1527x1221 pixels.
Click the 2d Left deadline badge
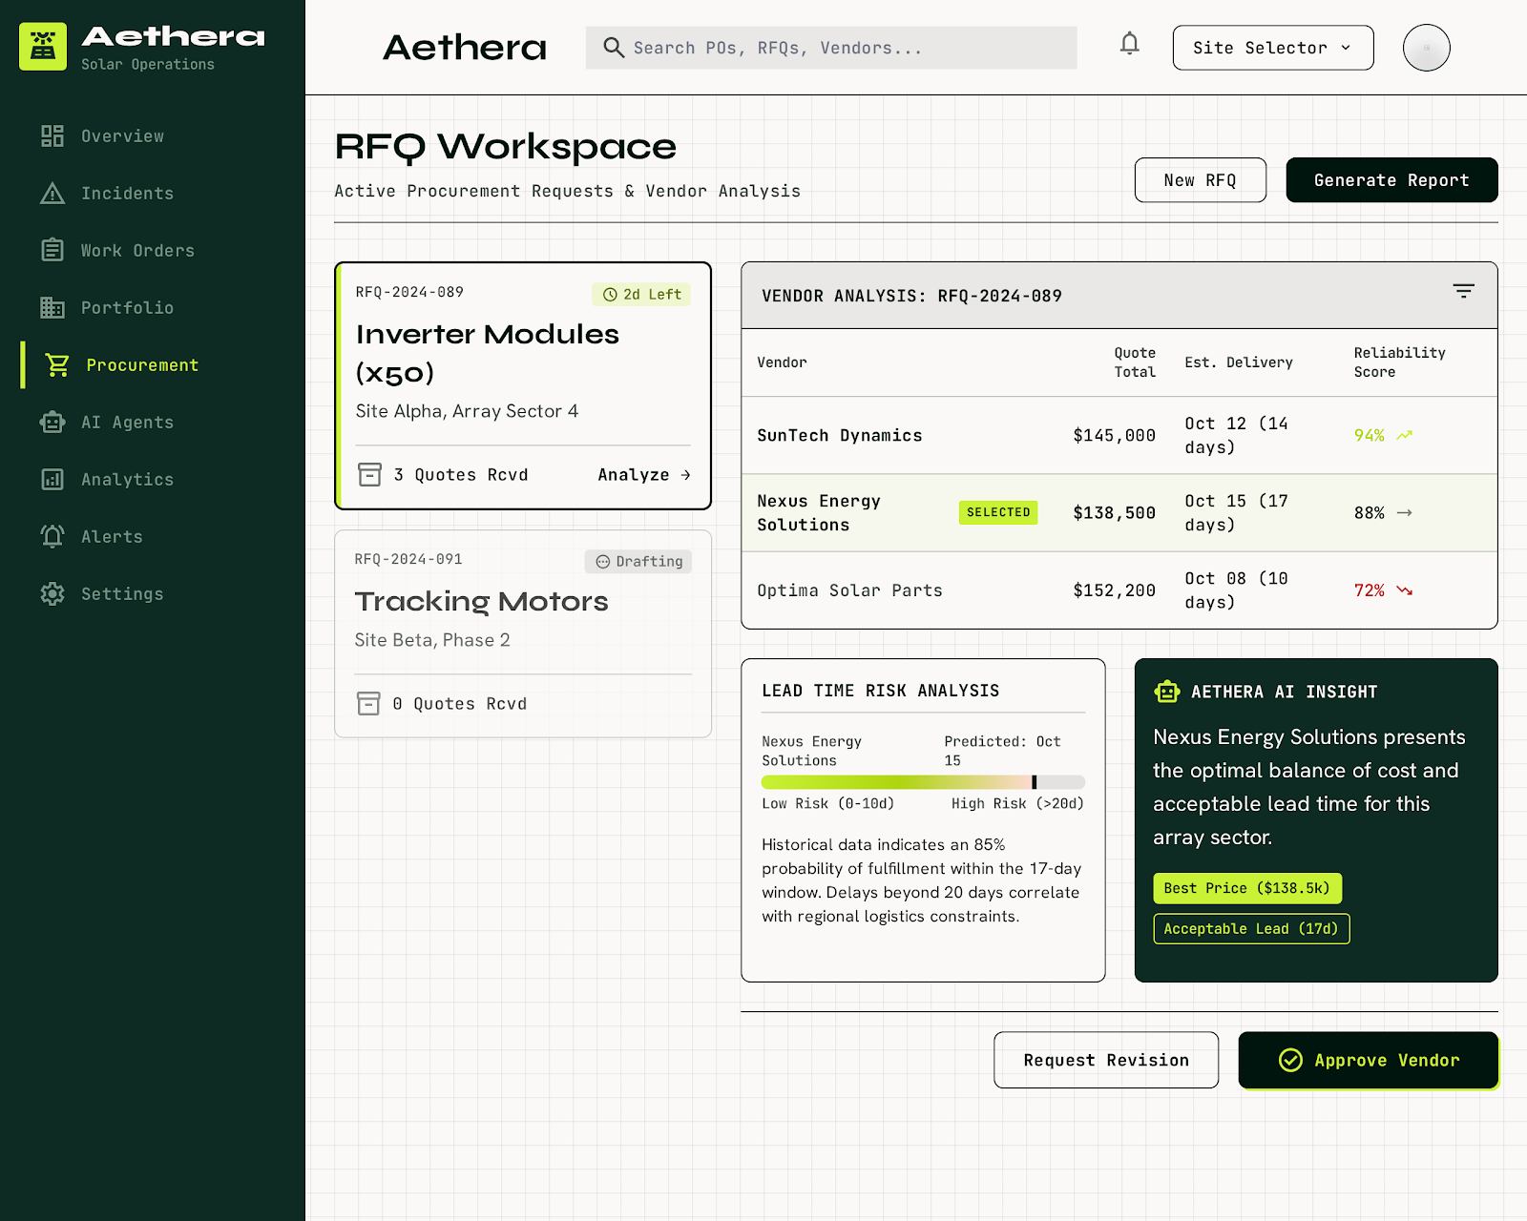641,295
